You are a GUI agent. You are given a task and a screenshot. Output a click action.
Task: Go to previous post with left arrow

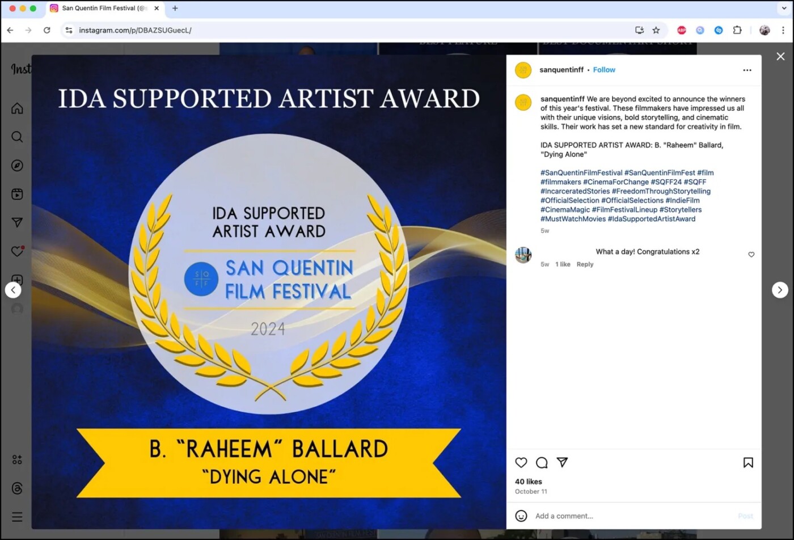click(13, 290)
